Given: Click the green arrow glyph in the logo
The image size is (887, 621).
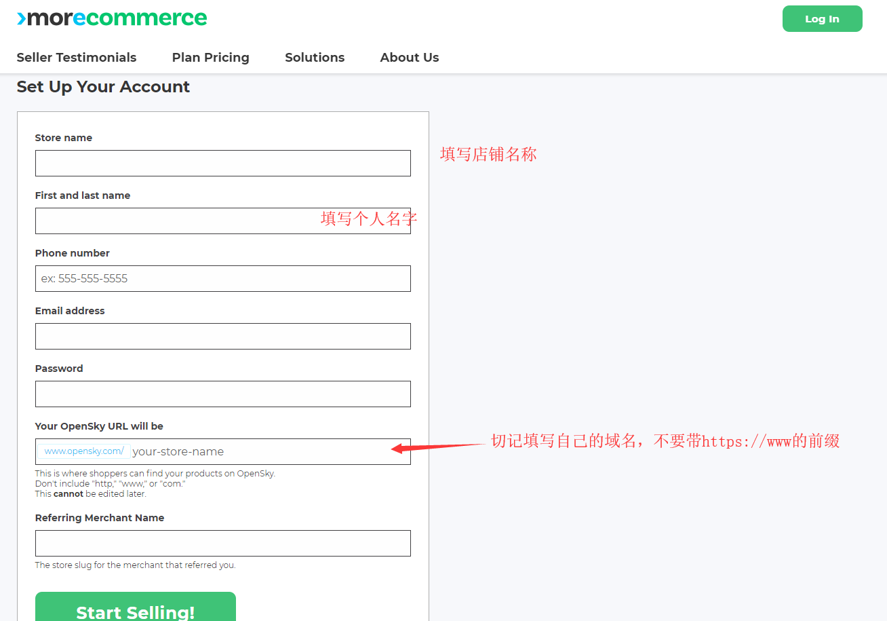Looking at the screenshot, I should coord(21,18).
